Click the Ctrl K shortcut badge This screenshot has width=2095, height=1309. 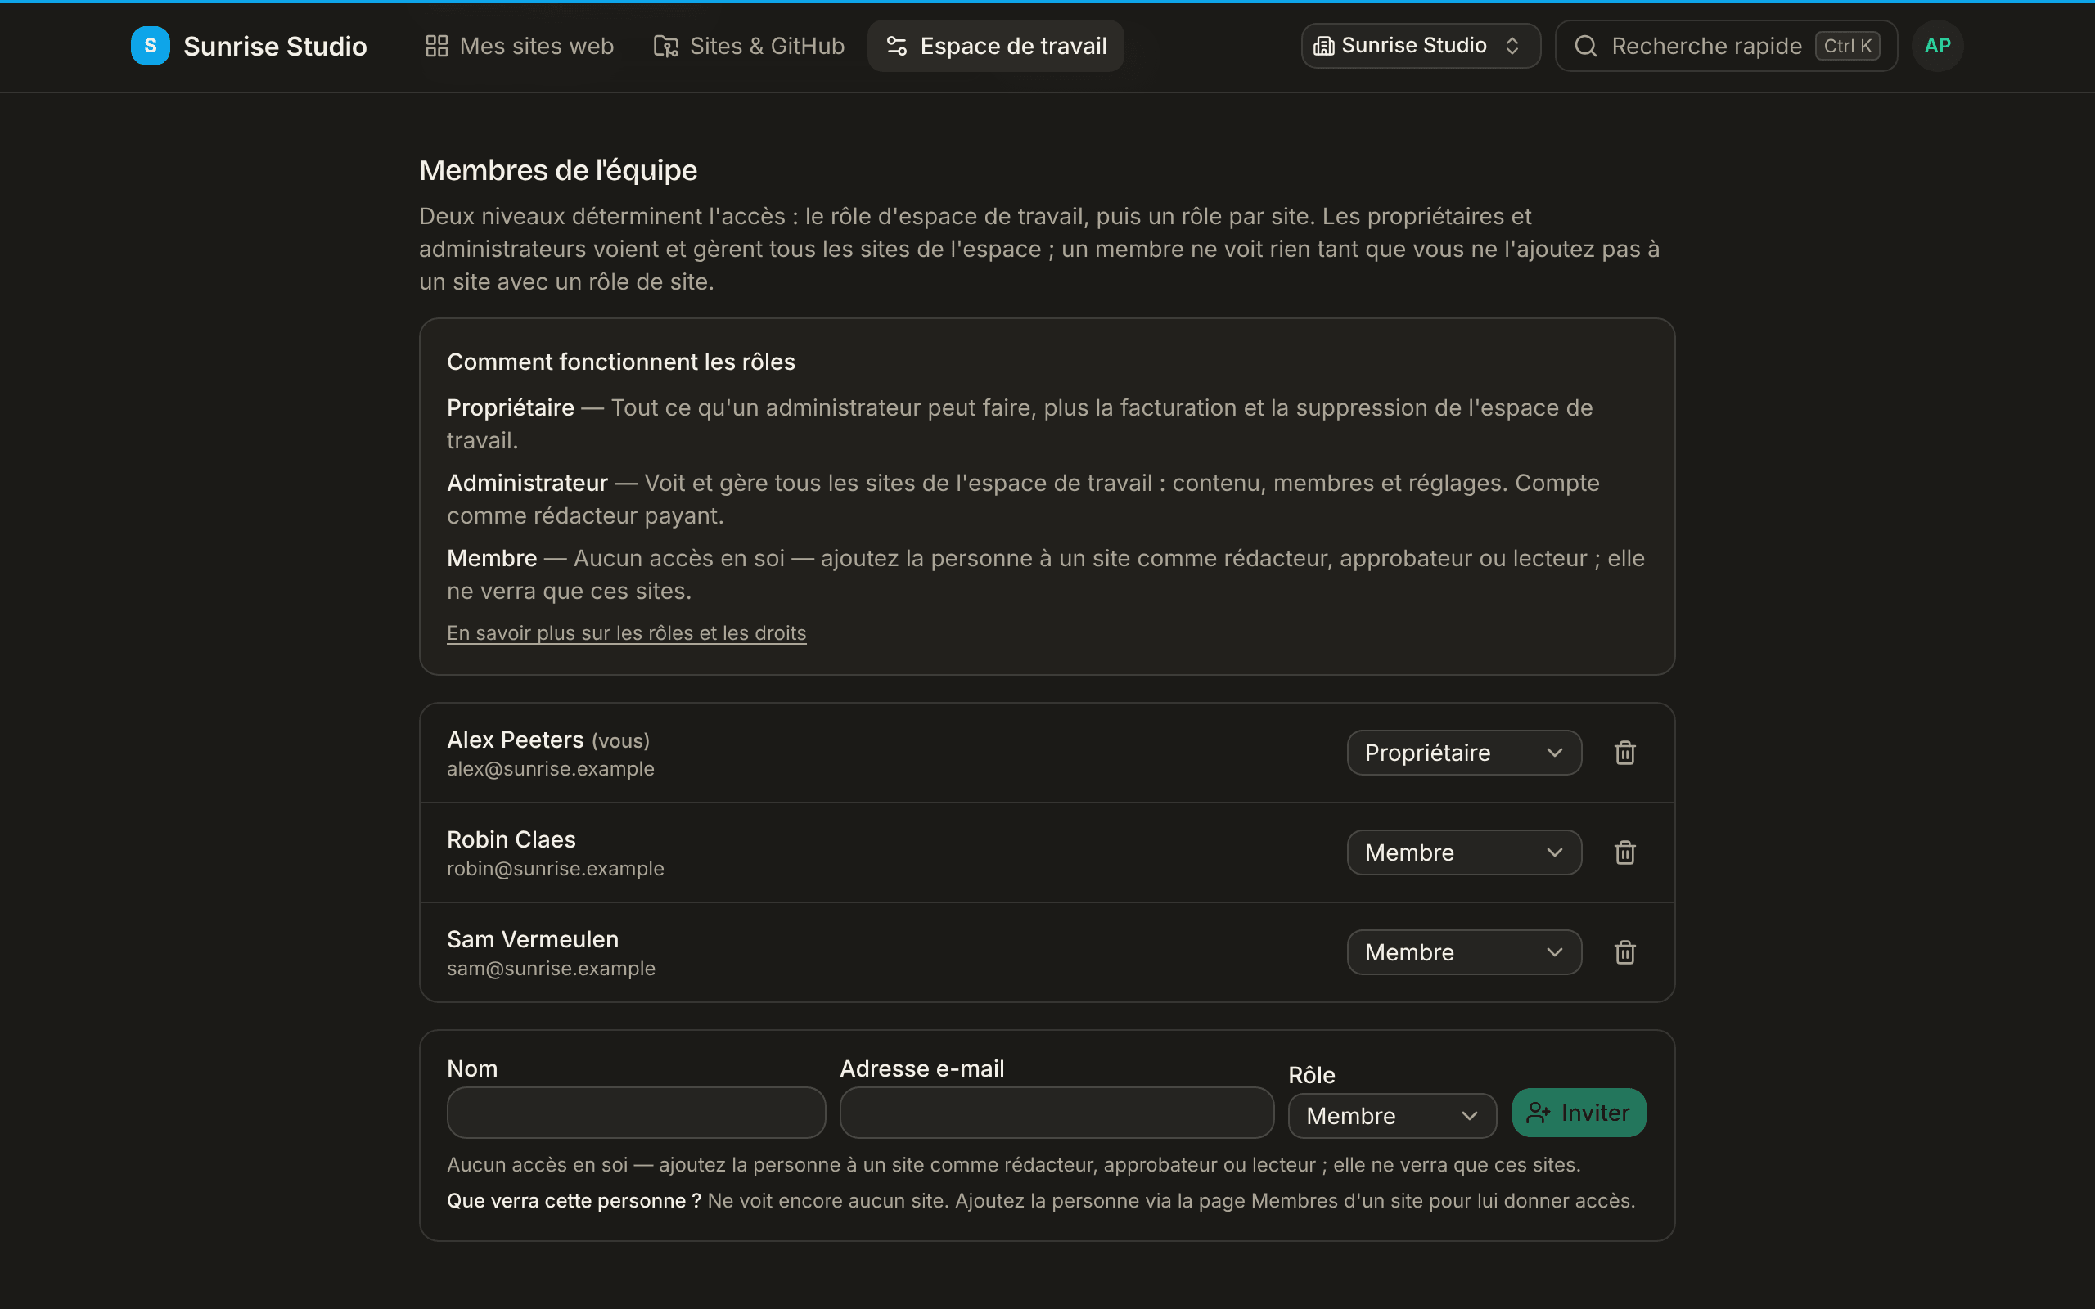(x=1847, y=46)
